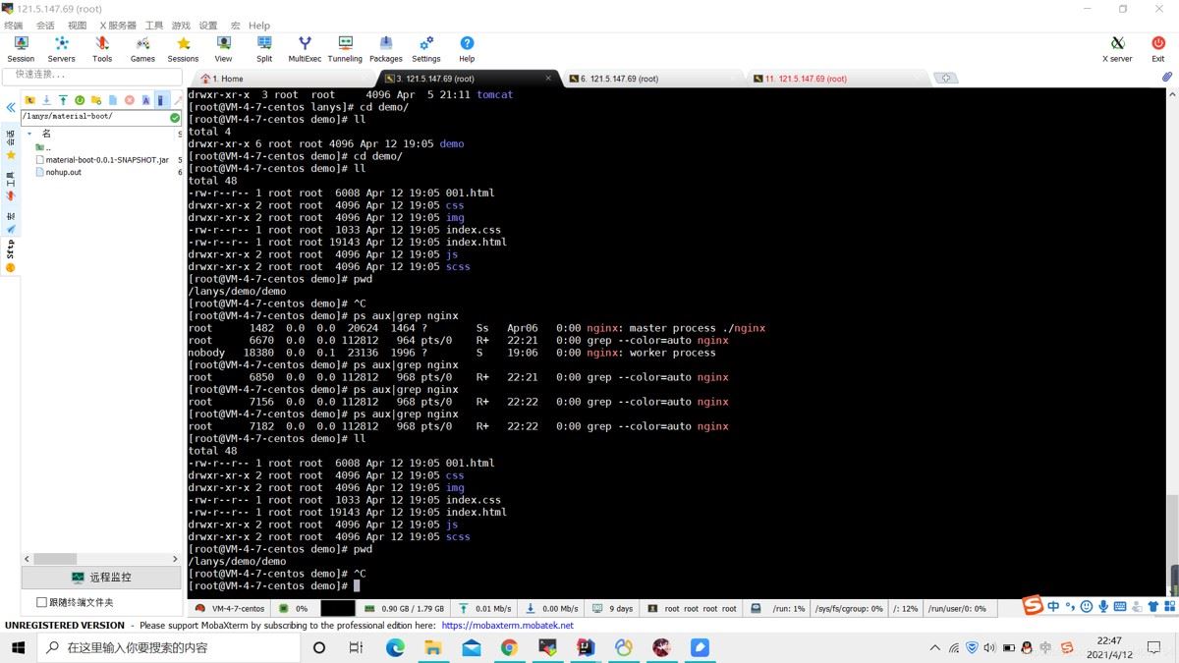Click the Split toolbar button
1179x663 pixels.
click(x=264, y=49)
